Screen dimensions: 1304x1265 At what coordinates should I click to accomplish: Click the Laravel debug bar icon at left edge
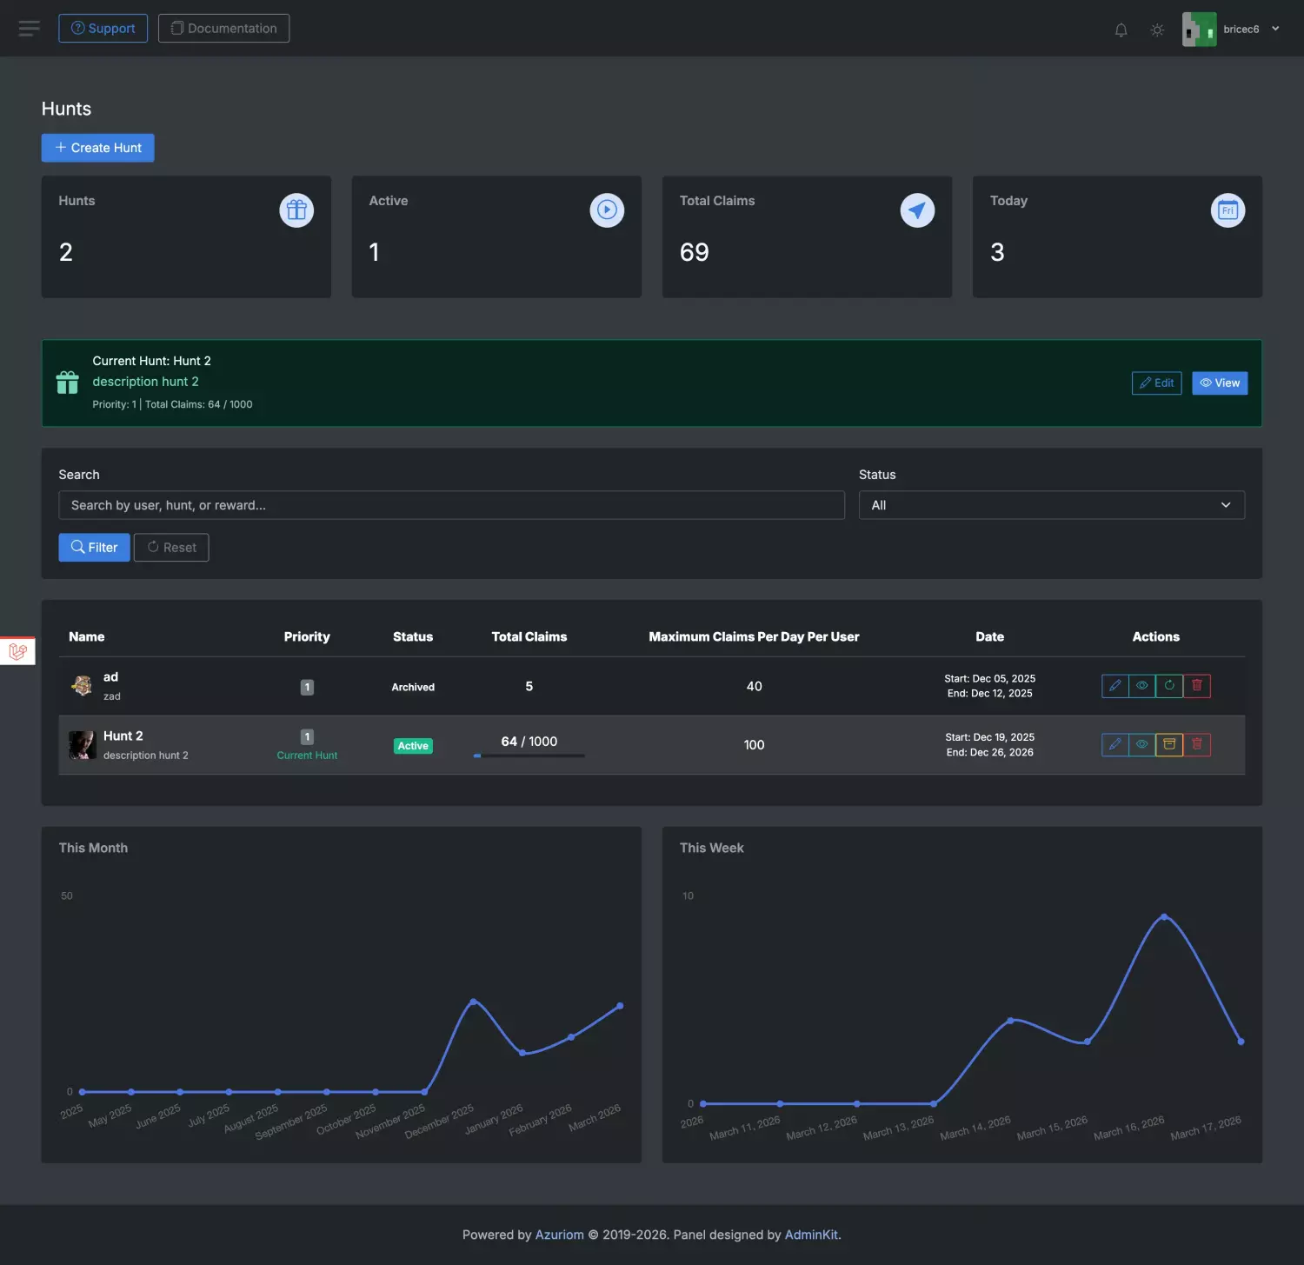coord(17,650)
